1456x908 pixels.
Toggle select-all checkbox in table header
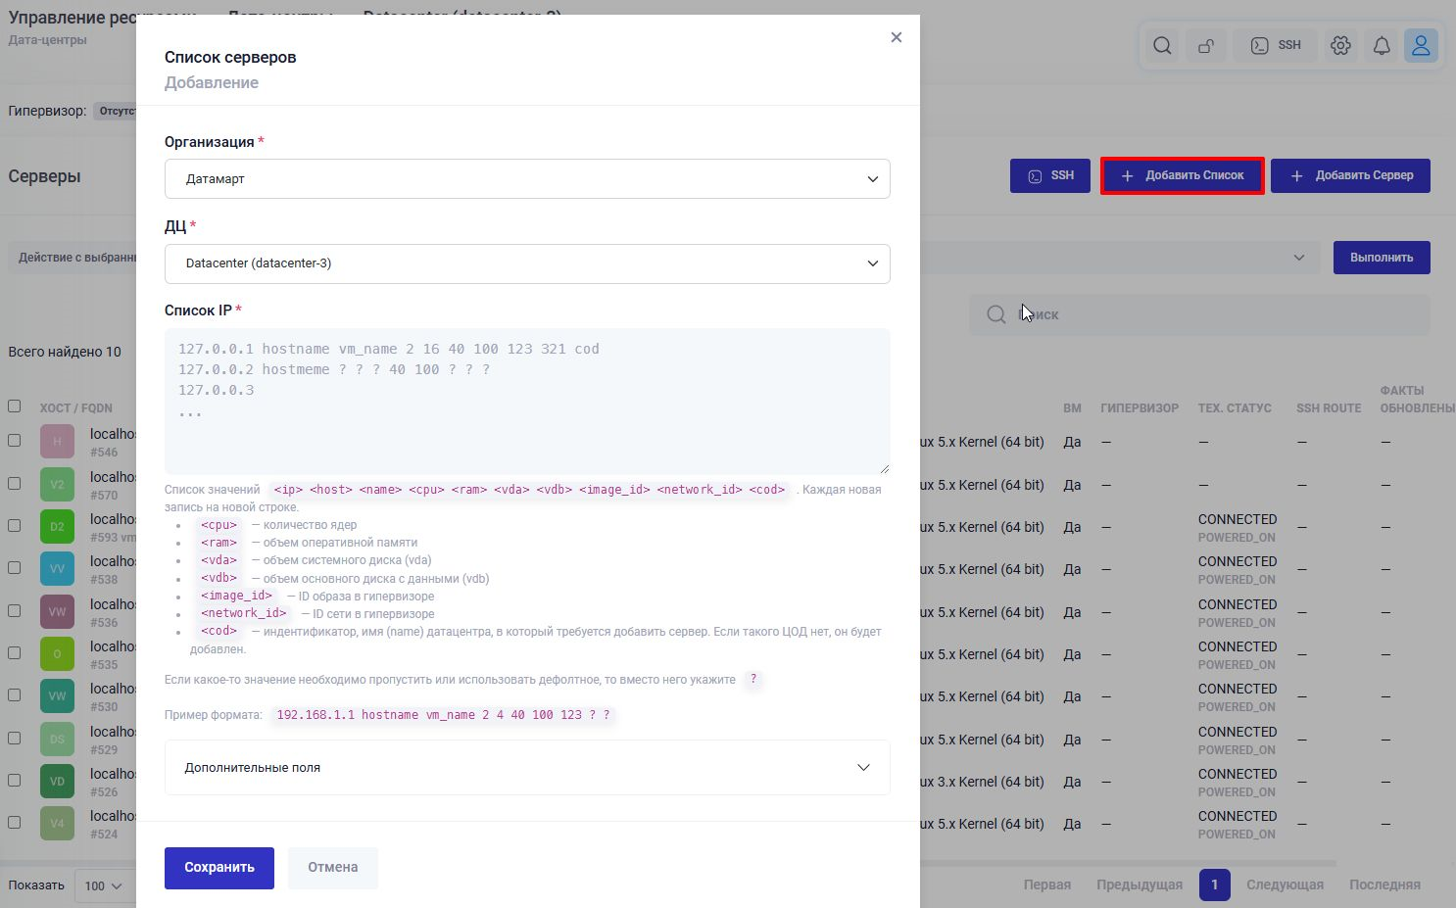[x=14, y=406]
